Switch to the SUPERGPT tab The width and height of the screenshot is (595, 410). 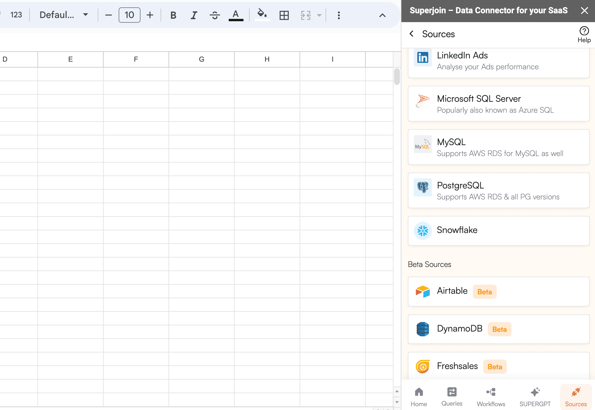click(x=535, y=397)
